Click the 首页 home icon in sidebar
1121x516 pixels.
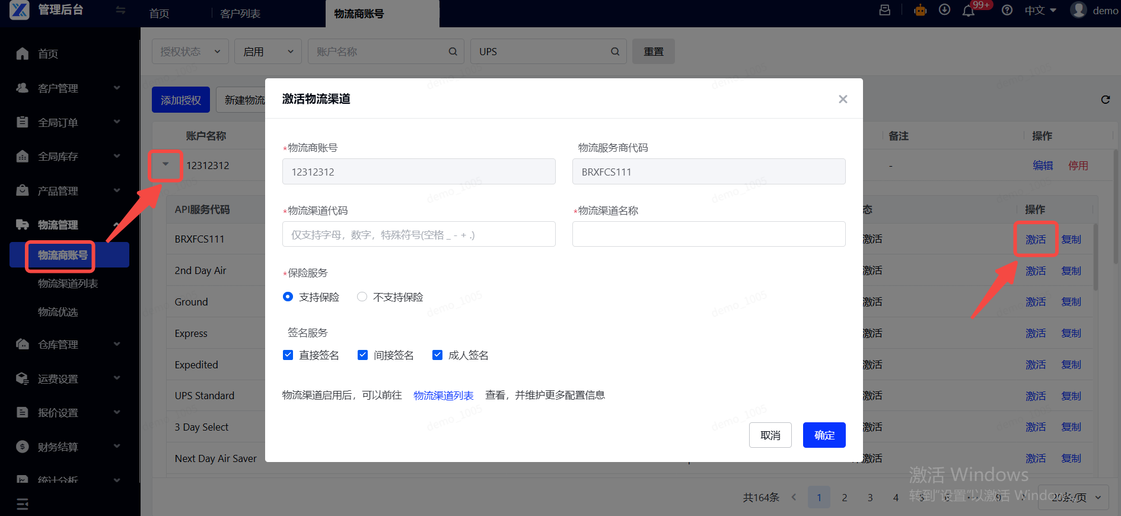(x=23, y=53)
